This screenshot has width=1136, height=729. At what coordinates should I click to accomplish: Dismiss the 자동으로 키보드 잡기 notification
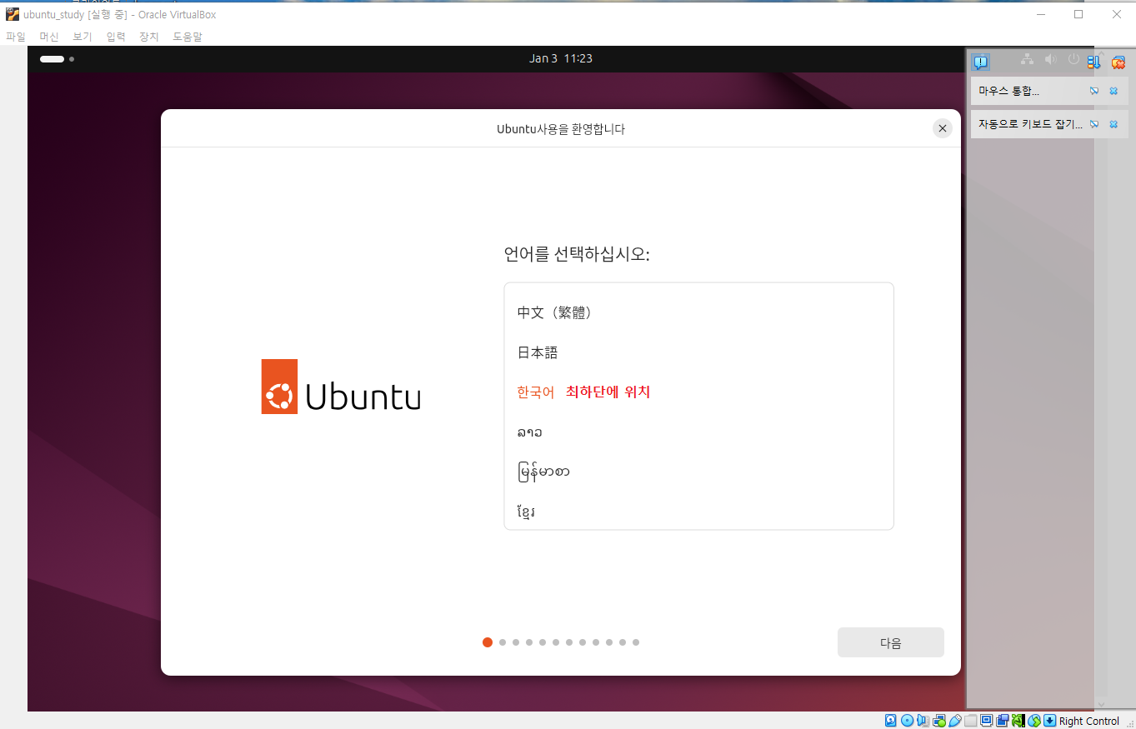click(x=1113, y=124)
